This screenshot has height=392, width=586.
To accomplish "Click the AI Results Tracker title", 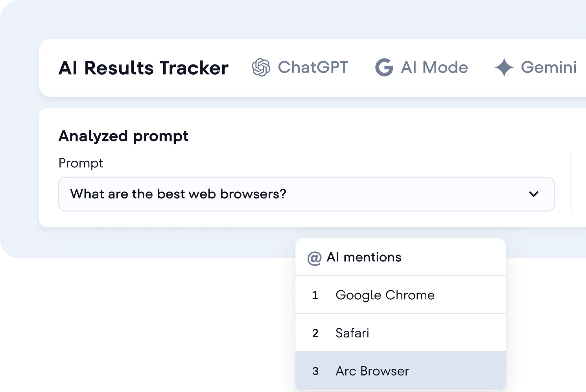I will [144, 68].
